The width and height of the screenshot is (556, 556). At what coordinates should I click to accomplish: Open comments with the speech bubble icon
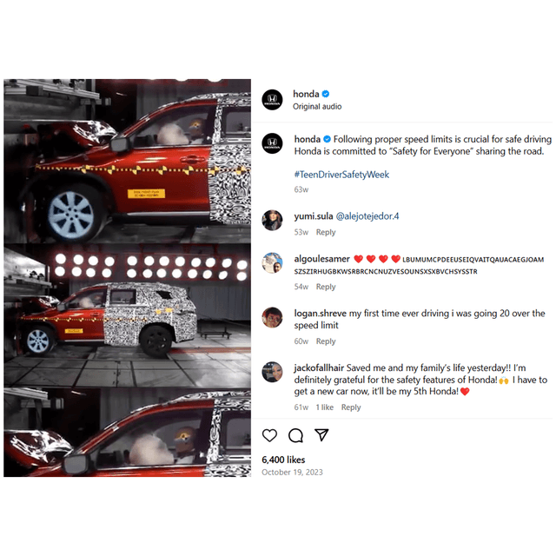coord(295,435)
